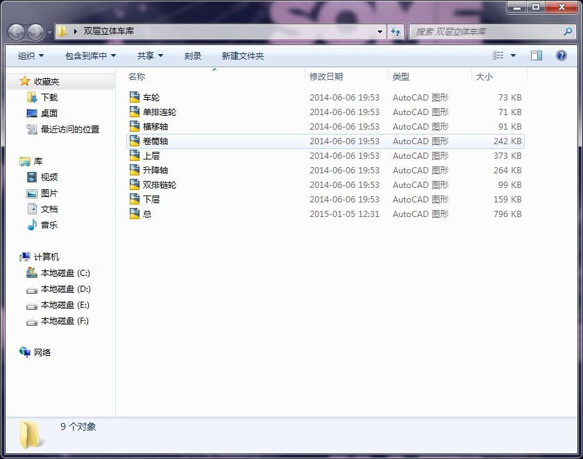Open the recent pages dropdown arrow beside the Forward button
Viewport: 583px width, 459px height.
tap(49, 33)
